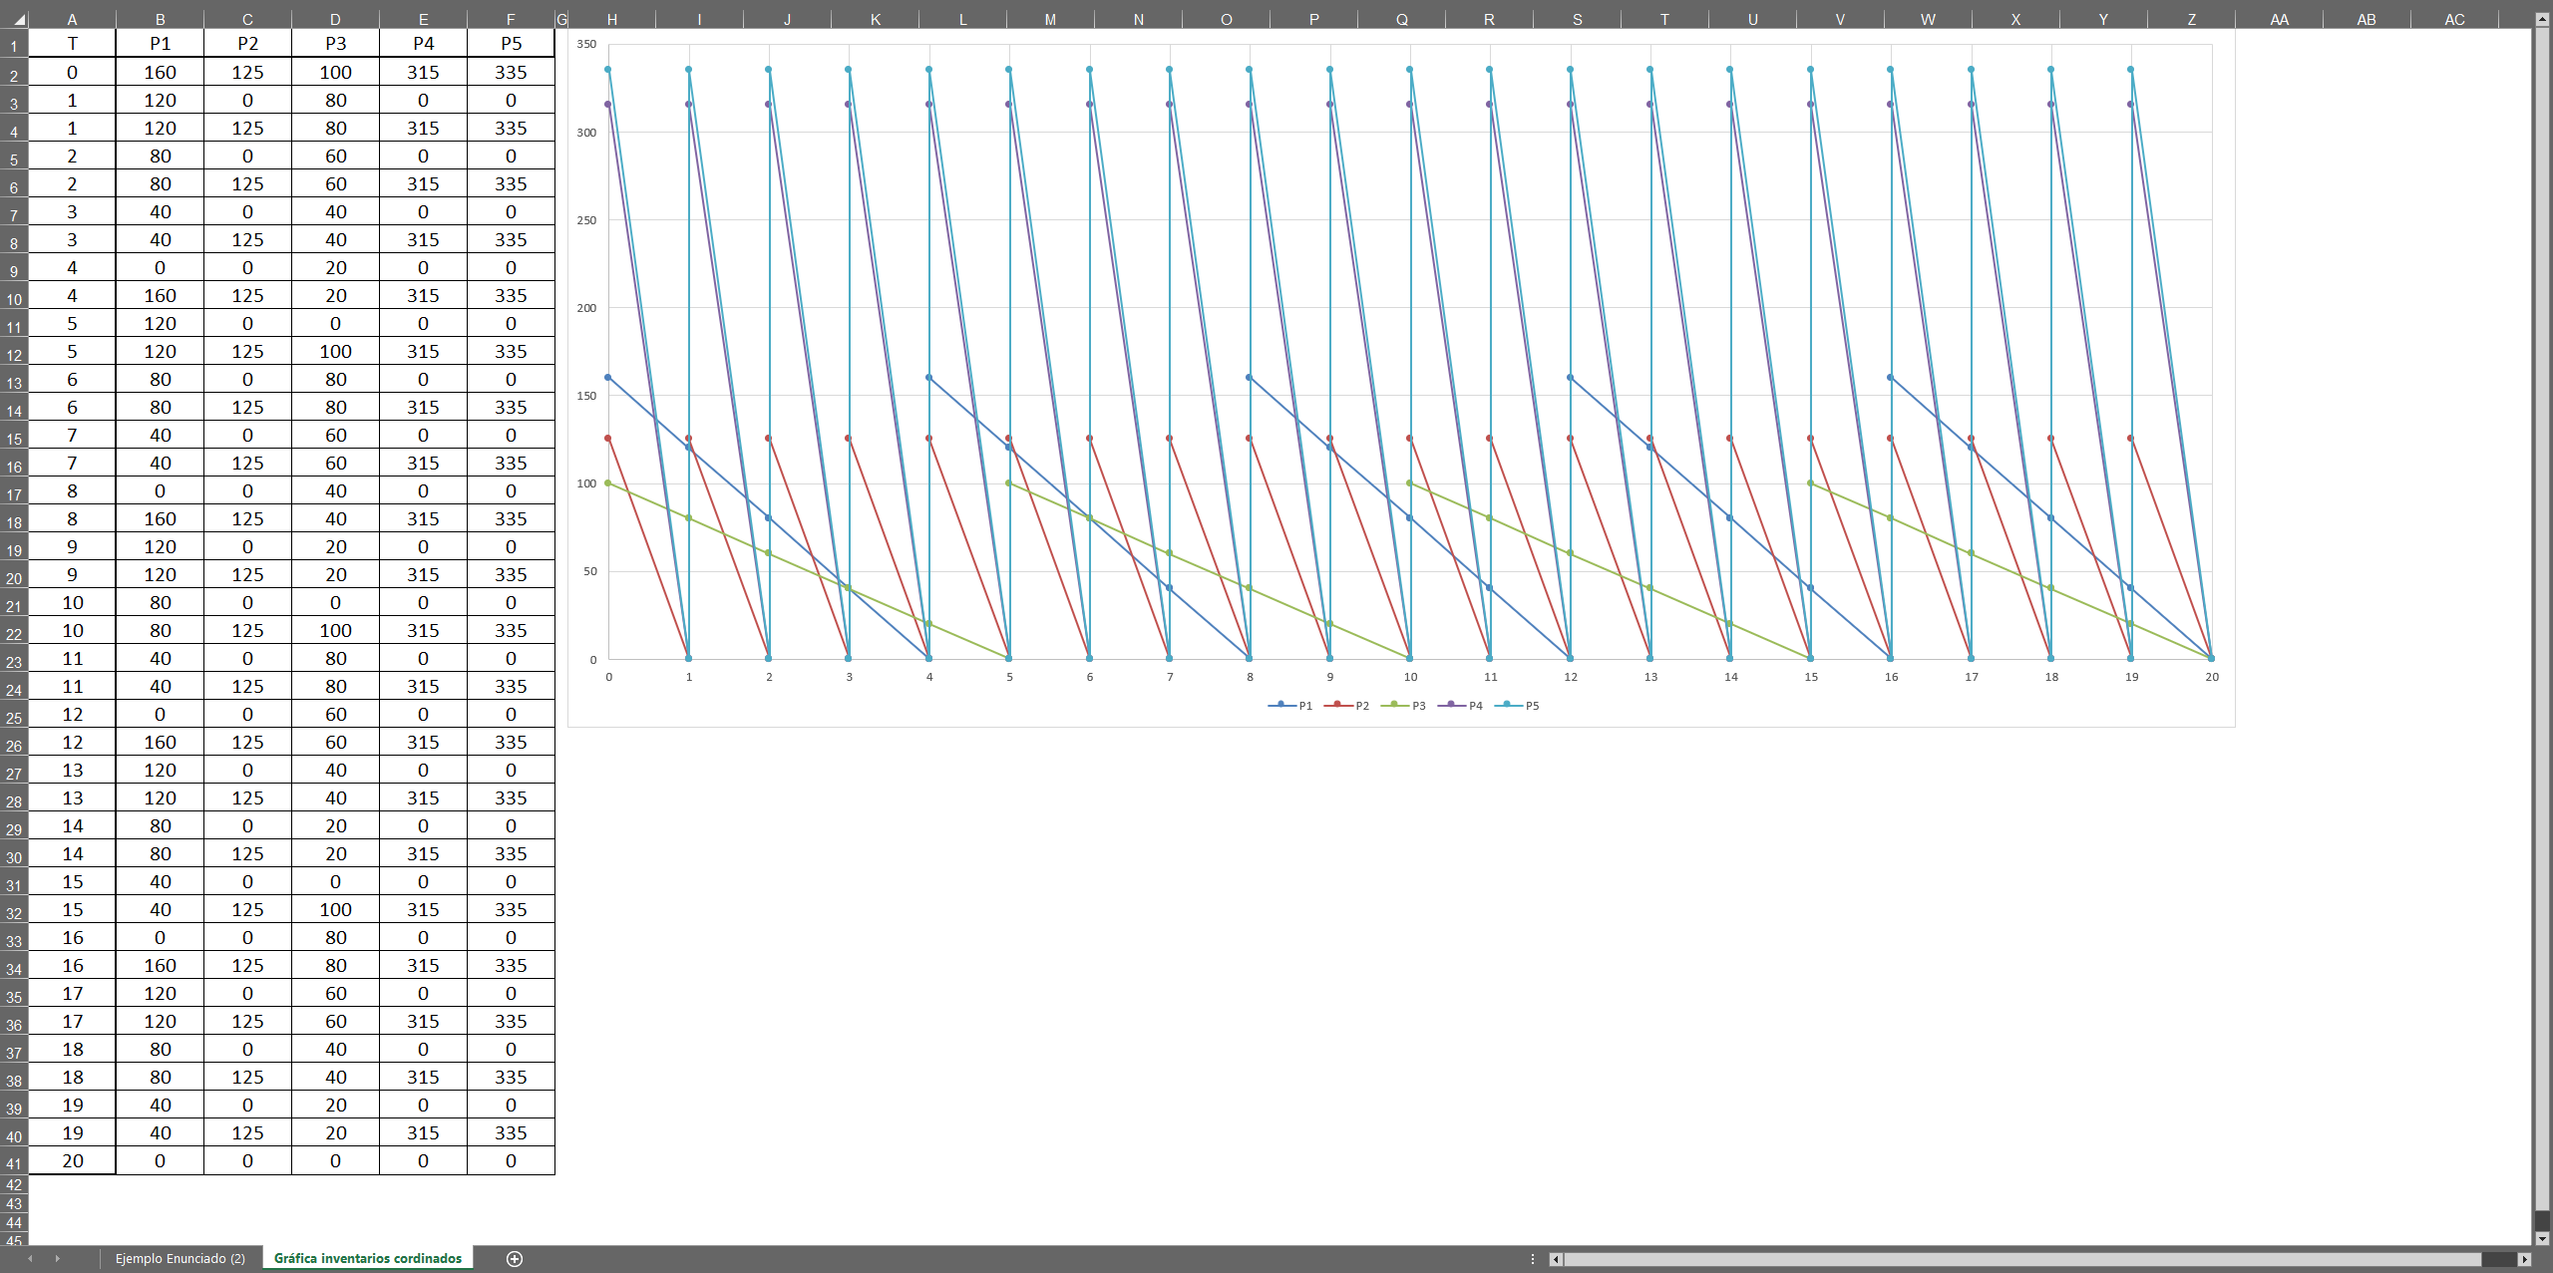Select Gráfica inventarios cordinados sheet tab

pos(368,1258)
